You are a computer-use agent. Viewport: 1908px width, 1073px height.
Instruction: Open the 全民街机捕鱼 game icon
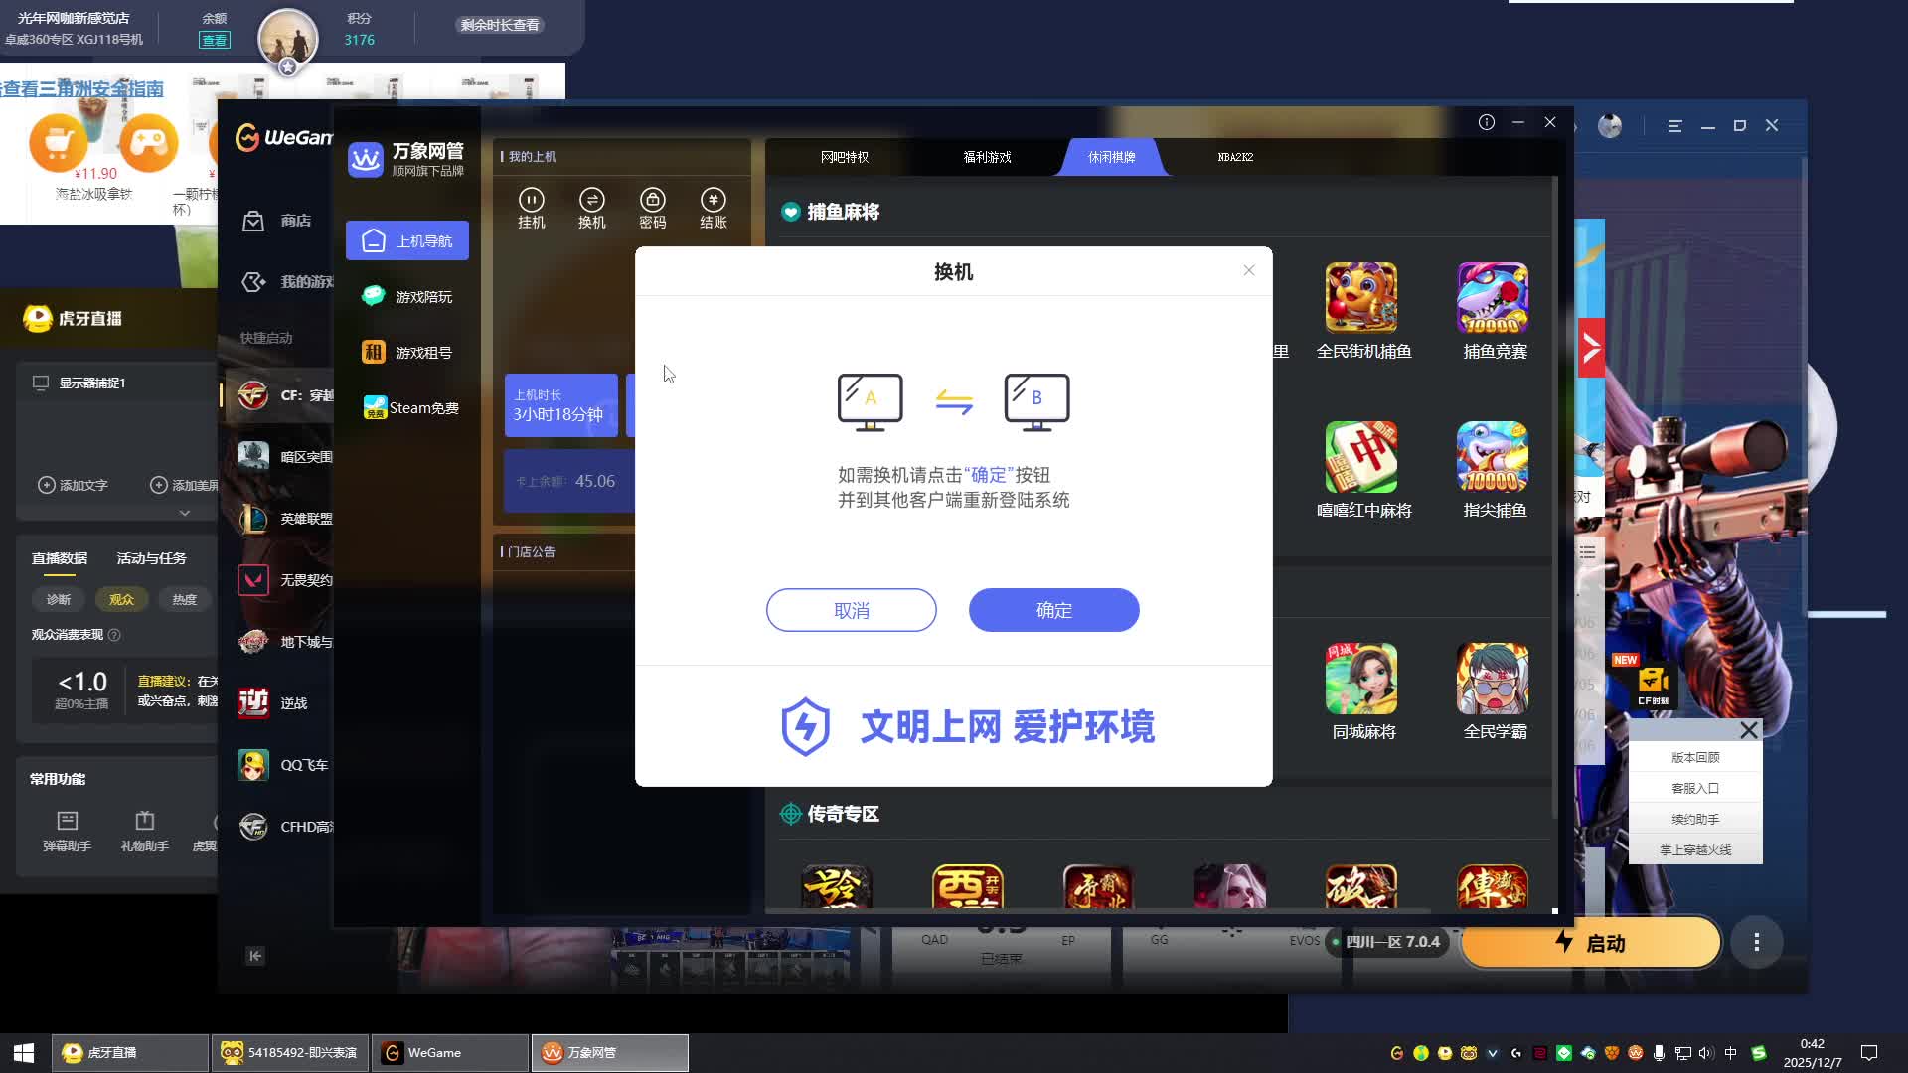1360,298
